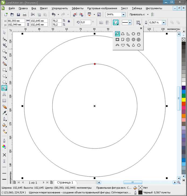
Task: Choose the ring donut shape
Action: click(x=133, y=40)
